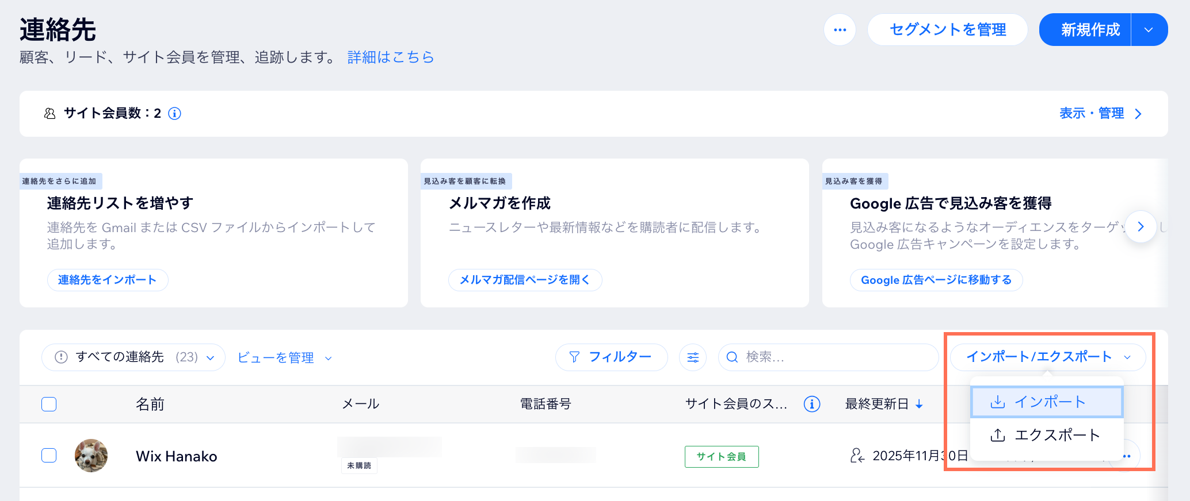1190x501 pixels.
Task: Click the メルマガを作成 card title
Action: [499, 203]
